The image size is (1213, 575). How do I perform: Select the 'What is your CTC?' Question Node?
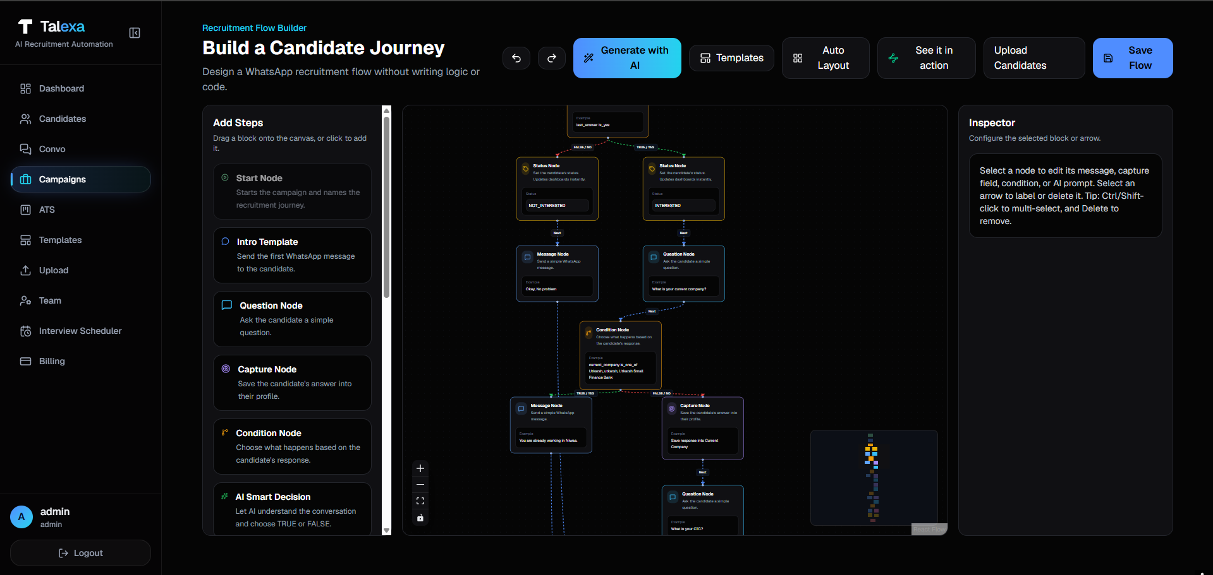coord(703,510)
